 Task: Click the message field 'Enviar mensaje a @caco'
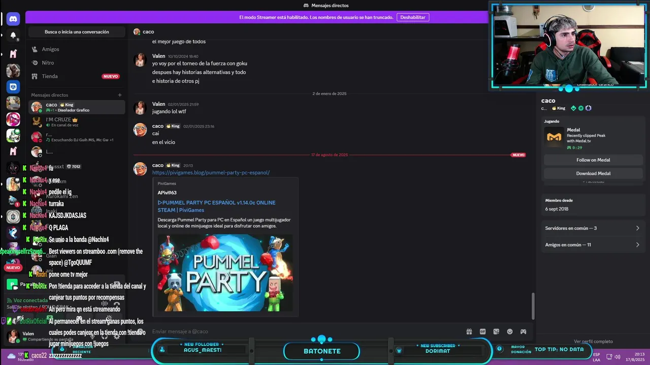pyautogui.click(x=305, y=332)
